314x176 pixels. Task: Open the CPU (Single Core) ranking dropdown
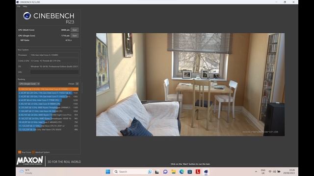tap(29, 84)
